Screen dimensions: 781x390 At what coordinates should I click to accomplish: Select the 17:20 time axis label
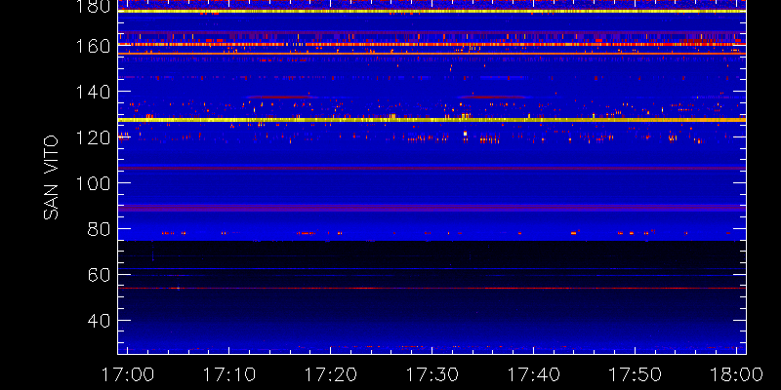tap(330, 374)
